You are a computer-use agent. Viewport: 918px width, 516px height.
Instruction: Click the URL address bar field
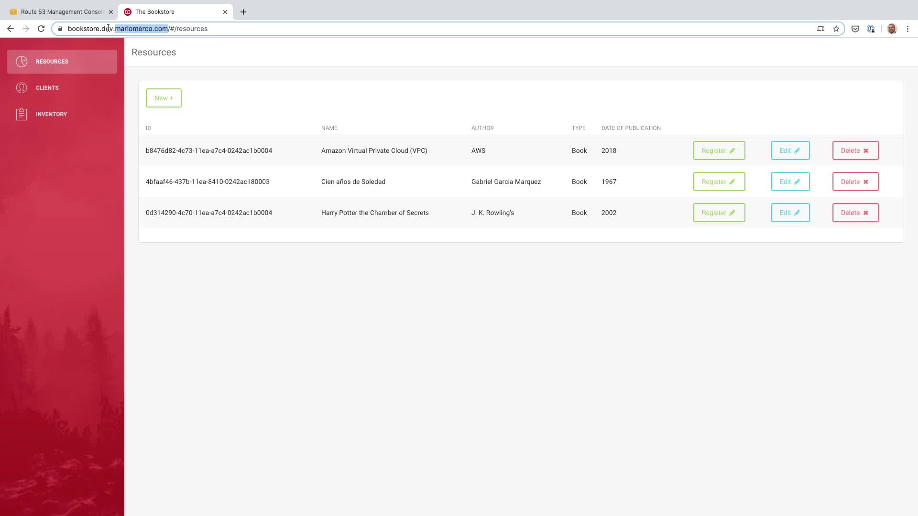click(x=430, y=29)
